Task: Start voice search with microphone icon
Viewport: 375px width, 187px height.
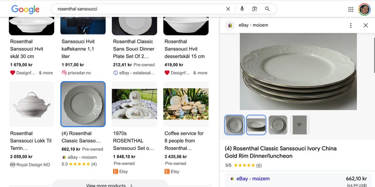Action: point(242,9)
